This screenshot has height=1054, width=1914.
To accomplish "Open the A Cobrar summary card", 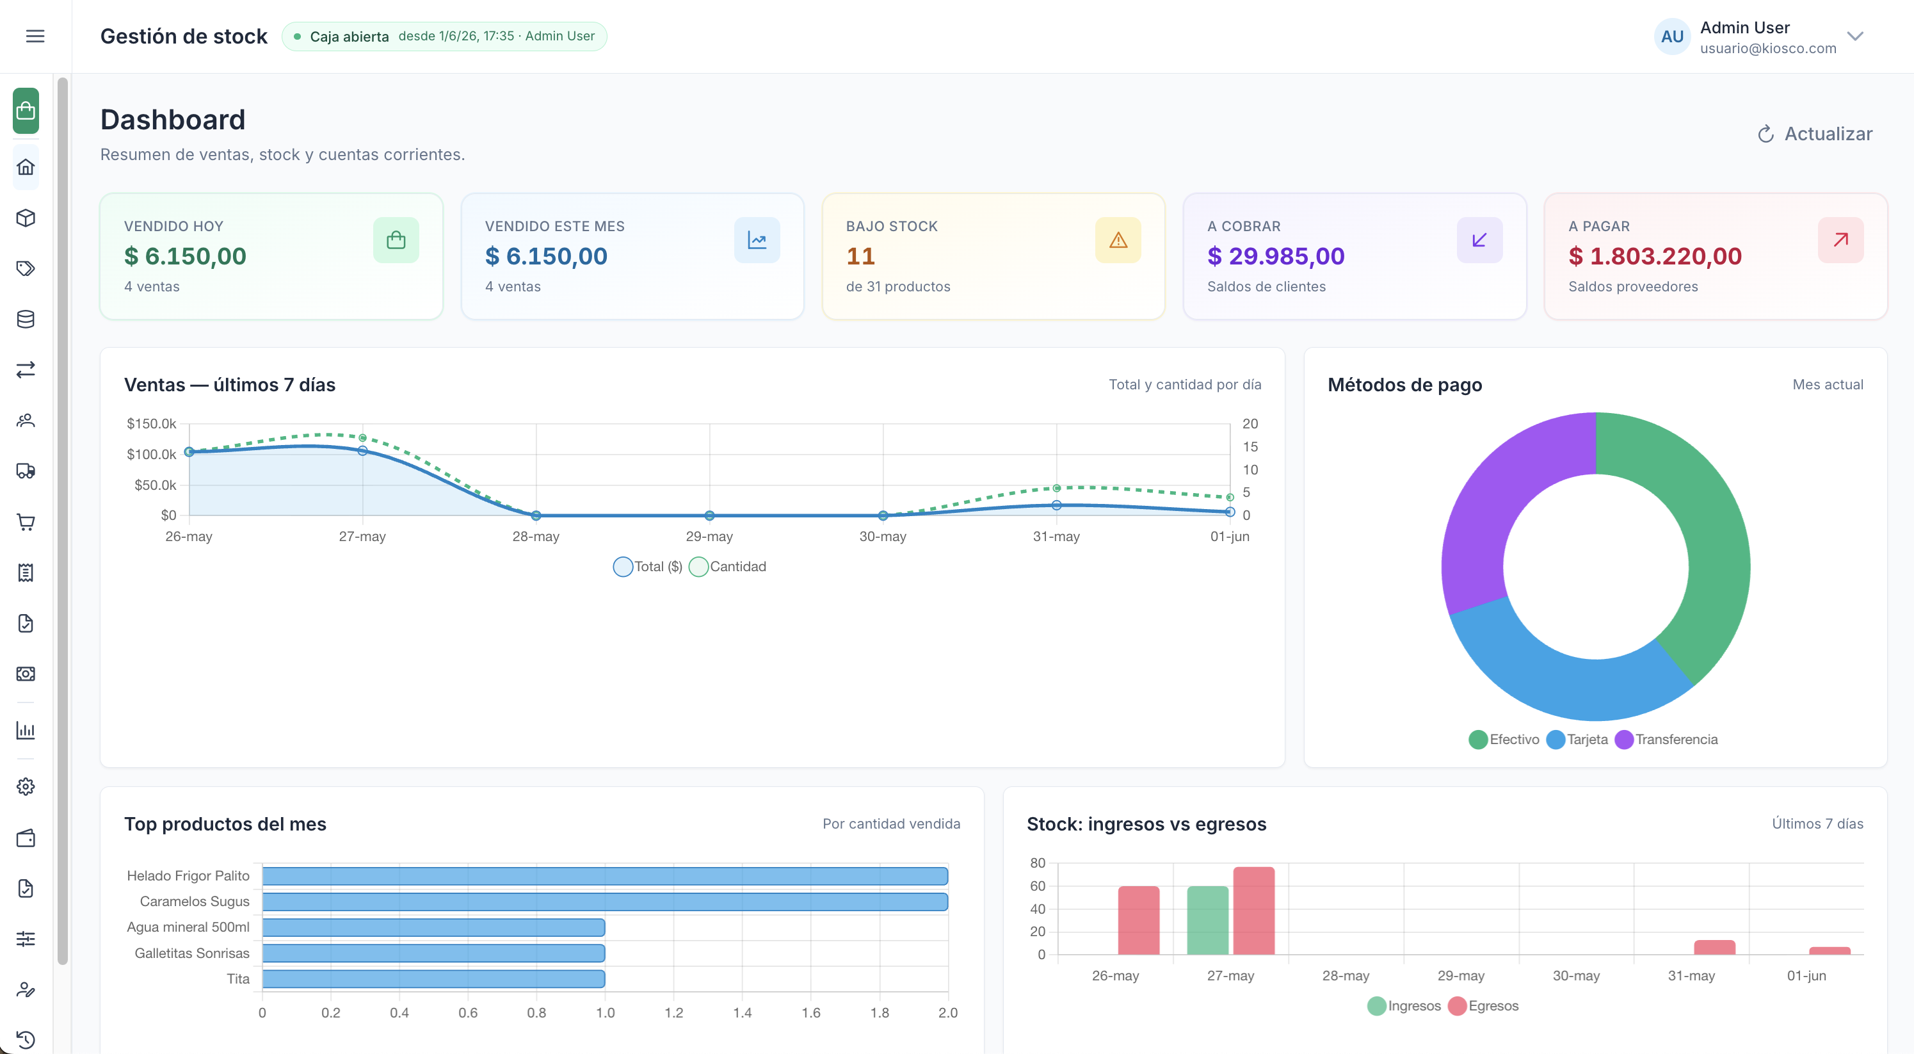I will [x=1355, y=256].
